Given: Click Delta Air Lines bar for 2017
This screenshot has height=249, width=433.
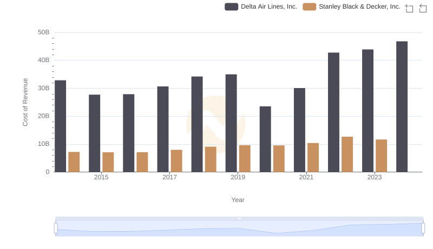Looking at the screenshot, I should click(x=163, y=129).
